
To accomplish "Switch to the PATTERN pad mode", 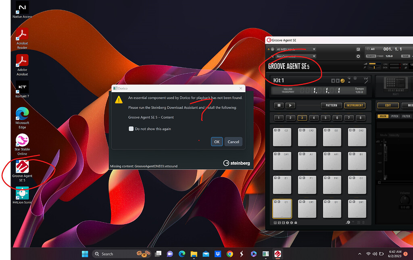I will (332, 105).
